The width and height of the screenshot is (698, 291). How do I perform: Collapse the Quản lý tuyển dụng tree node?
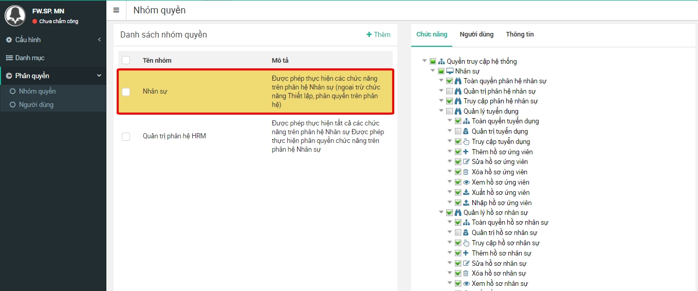[441, 111]
